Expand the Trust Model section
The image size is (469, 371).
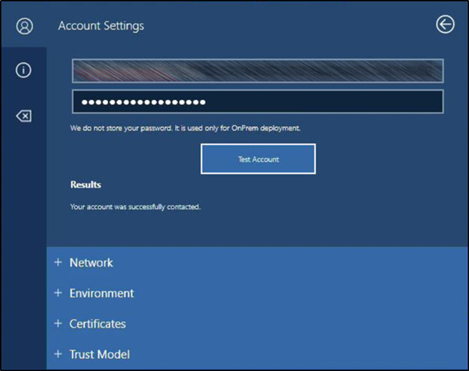pyautogui.click(x=99, y=354)
